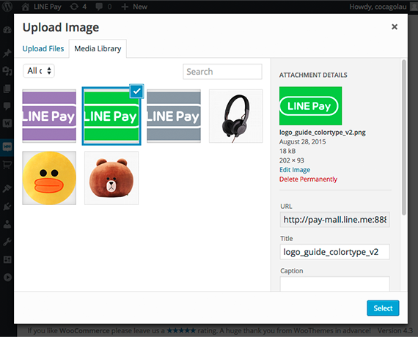
Task: Open the Users icon in sidebar
Action: pyautogui.click(x=7, y=224)
